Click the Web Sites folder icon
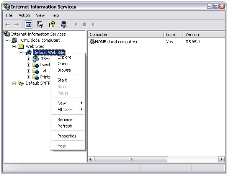This screenshot has width=227, height=175. pyautogui.click(x=21, y=46)
